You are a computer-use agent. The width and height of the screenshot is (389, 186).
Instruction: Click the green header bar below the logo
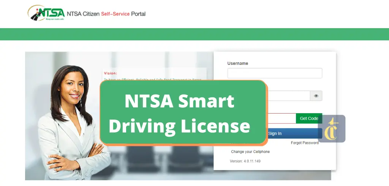click(194, 34)
